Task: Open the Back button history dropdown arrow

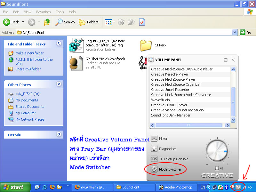Action: (x=23, y=22)
